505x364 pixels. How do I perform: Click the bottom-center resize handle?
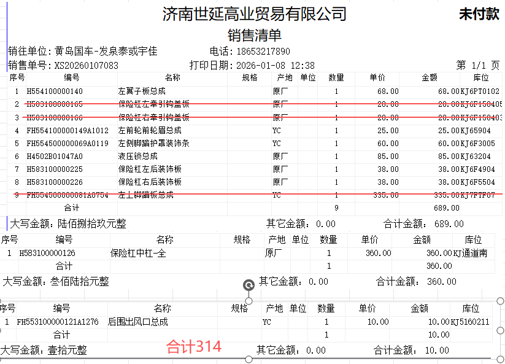249,359
